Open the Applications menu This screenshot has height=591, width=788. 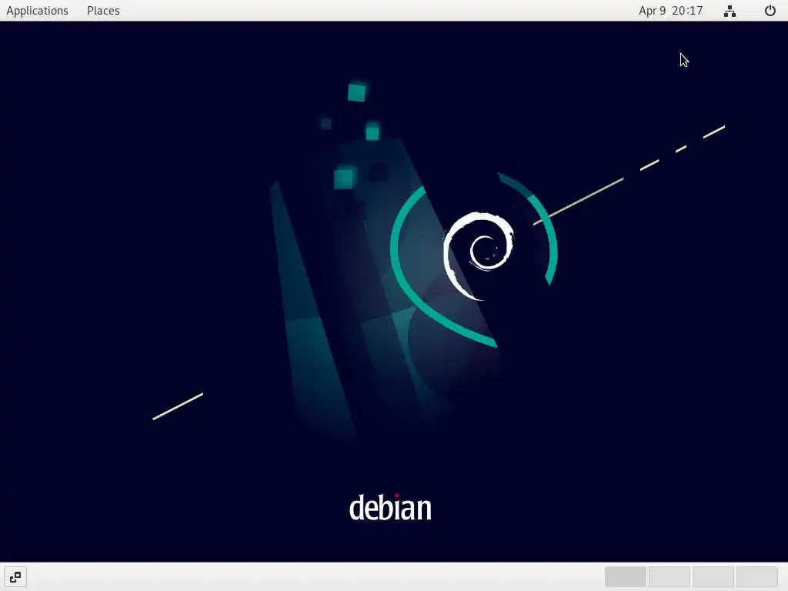pyautogui.click(x=37, y=11)
